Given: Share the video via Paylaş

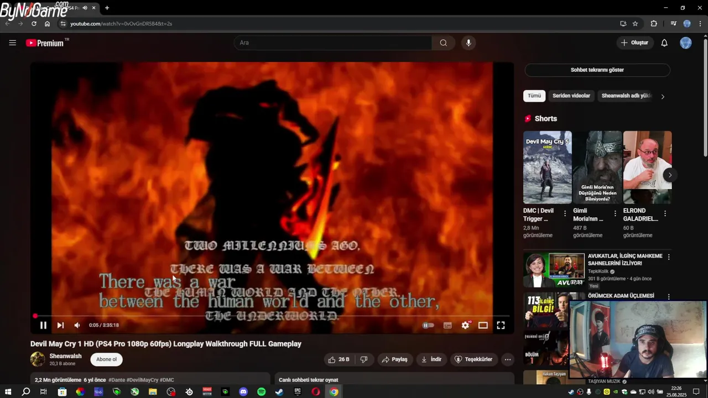Looking at the screenshot, I should coord(395,359).
